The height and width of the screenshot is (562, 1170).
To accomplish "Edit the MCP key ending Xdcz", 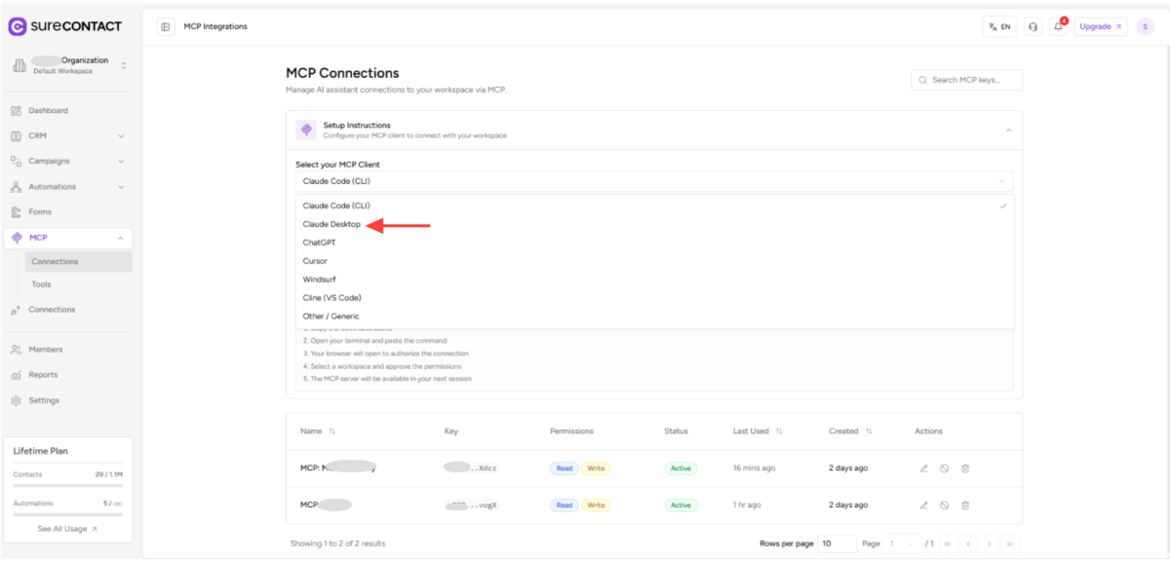I will tap(924, 468).
